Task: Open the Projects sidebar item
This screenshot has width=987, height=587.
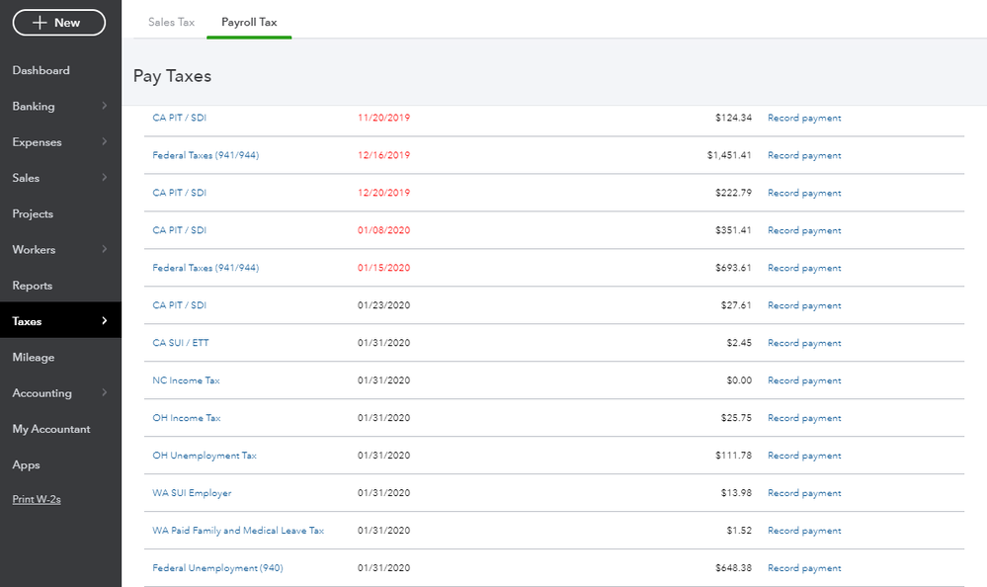Action: [x=33, y=214]
